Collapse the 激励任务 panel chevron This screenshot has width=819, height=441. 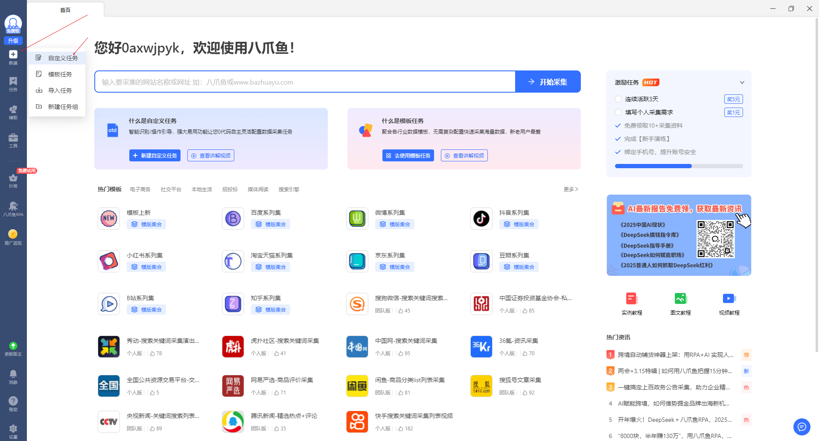(742, 82)
